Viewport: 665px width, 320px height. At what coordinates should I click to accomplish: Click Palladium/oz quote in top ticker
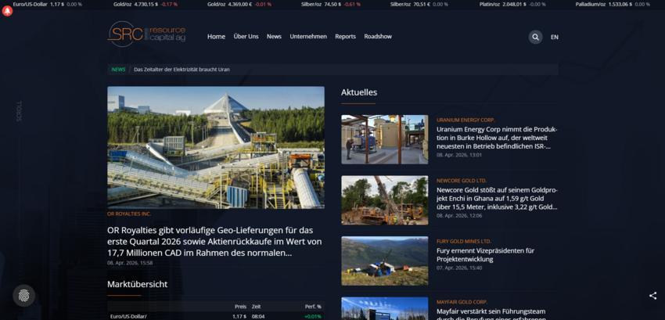pyautogui.click(x=613, y=4)
